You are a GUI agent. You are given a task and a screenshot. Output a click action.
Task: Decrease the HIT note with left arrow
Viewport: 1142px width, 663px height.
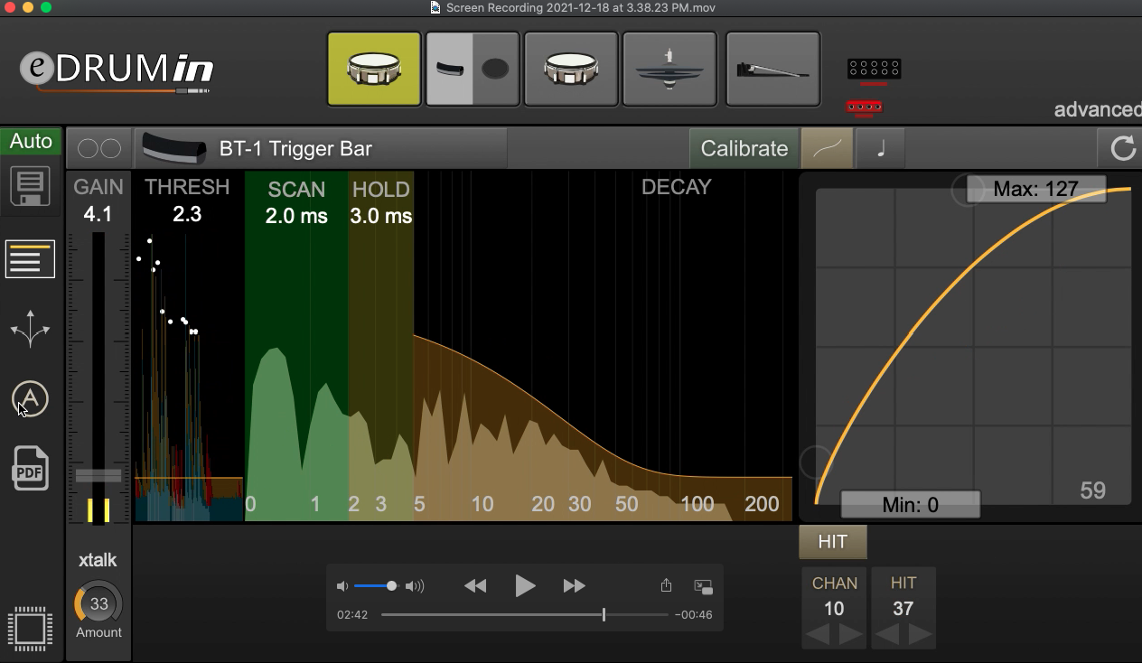click(887, 635)
